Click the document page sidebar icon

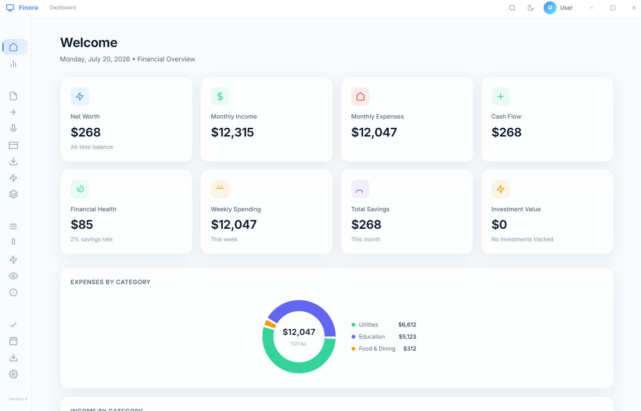(13, 96)
